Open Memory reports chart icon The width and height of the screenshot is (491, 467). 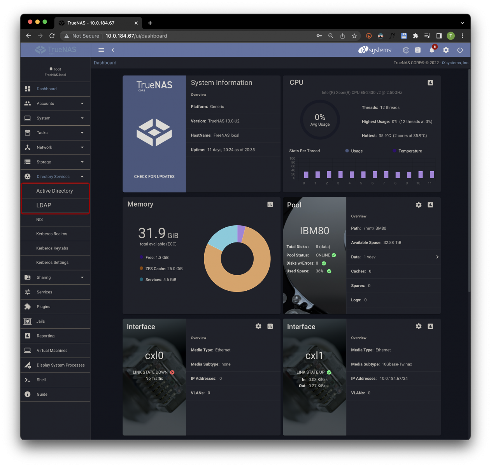pos(270,204)
